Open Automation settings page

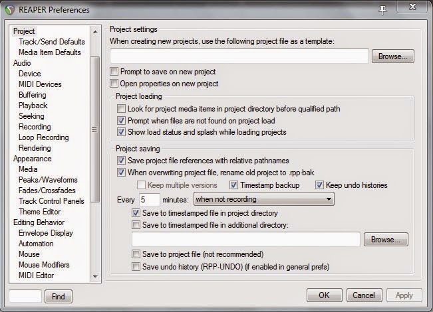(x=36, y=244)
